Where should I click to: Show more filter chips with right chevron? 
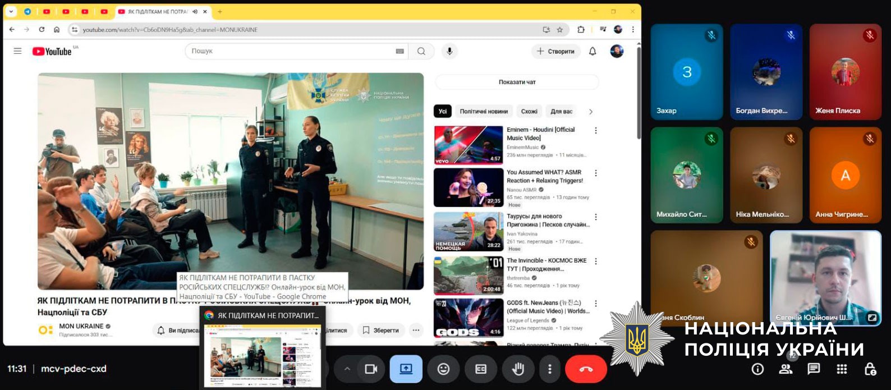[x=590, y=112]
